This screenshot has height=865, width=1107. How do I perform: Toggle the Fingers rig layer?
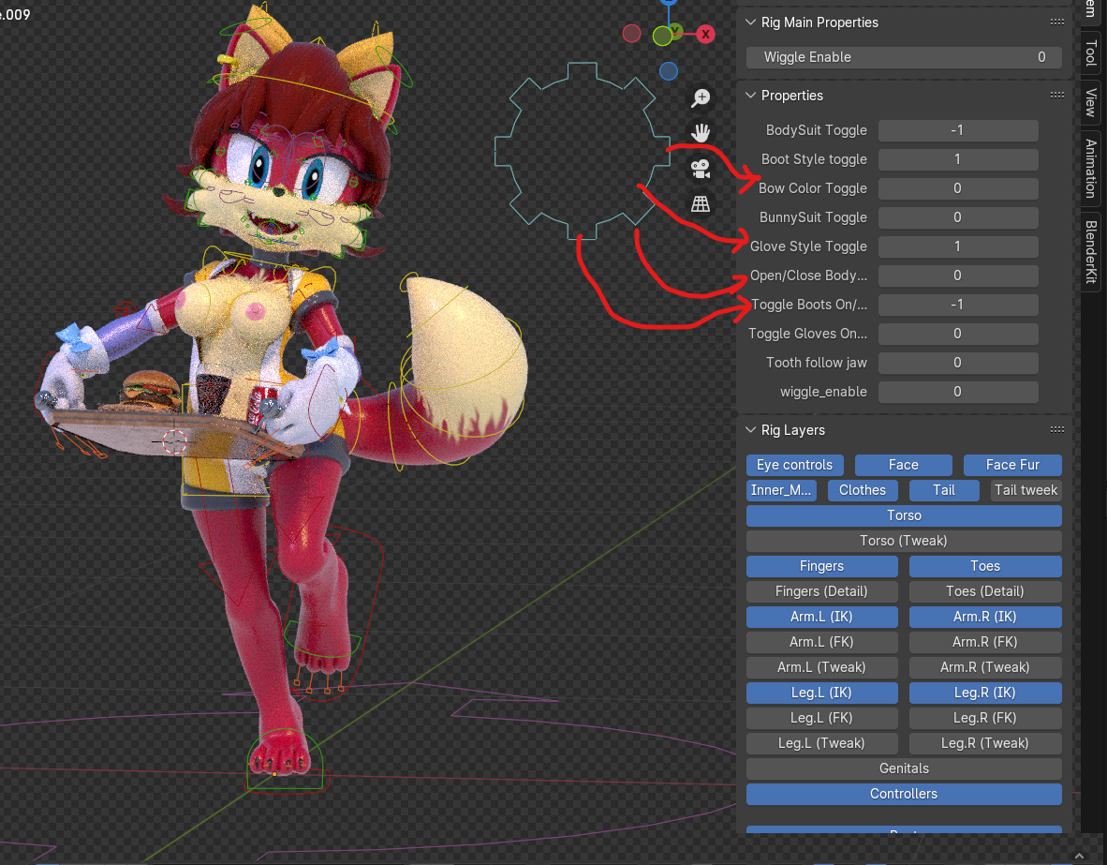[x=821, y=566]
